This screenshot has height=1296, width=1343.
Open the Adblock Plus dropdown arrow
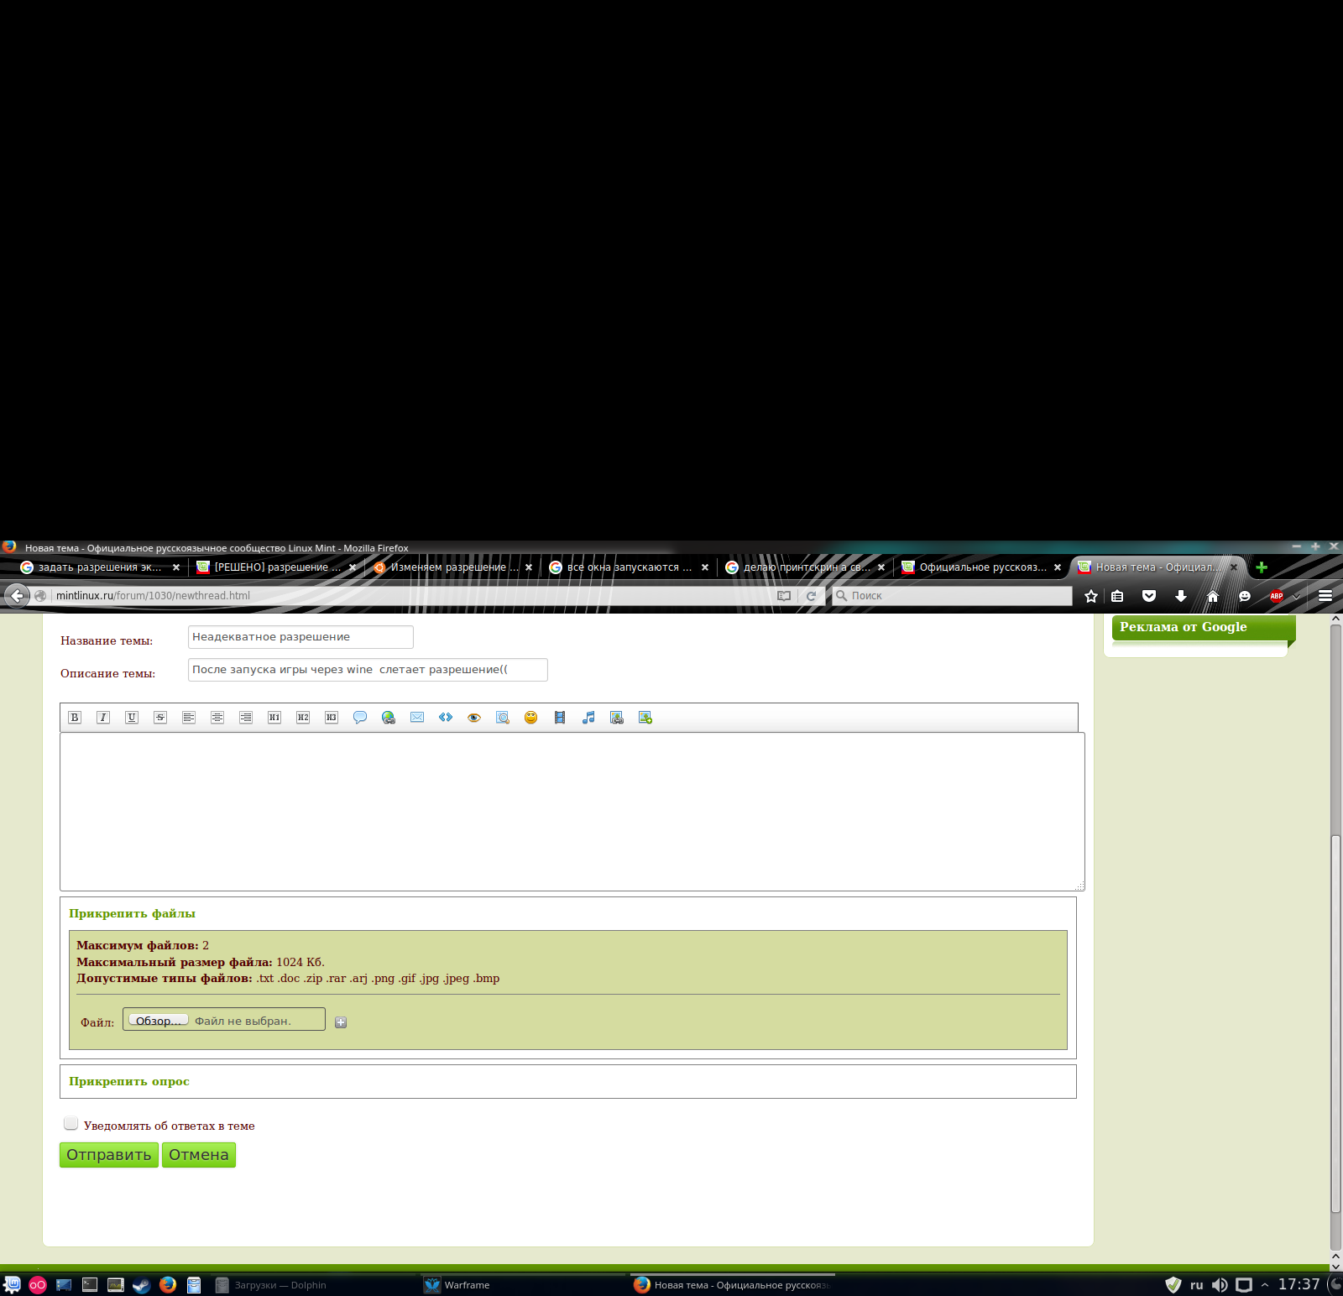click(1296, 597)
